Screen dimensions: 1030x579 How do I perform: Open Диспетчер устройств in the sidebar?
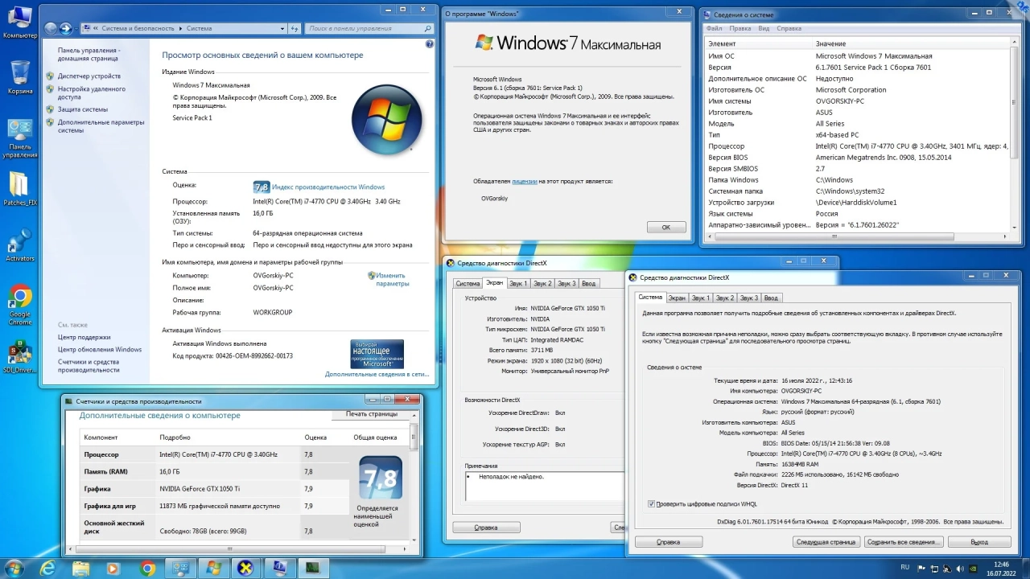point(89,76)
